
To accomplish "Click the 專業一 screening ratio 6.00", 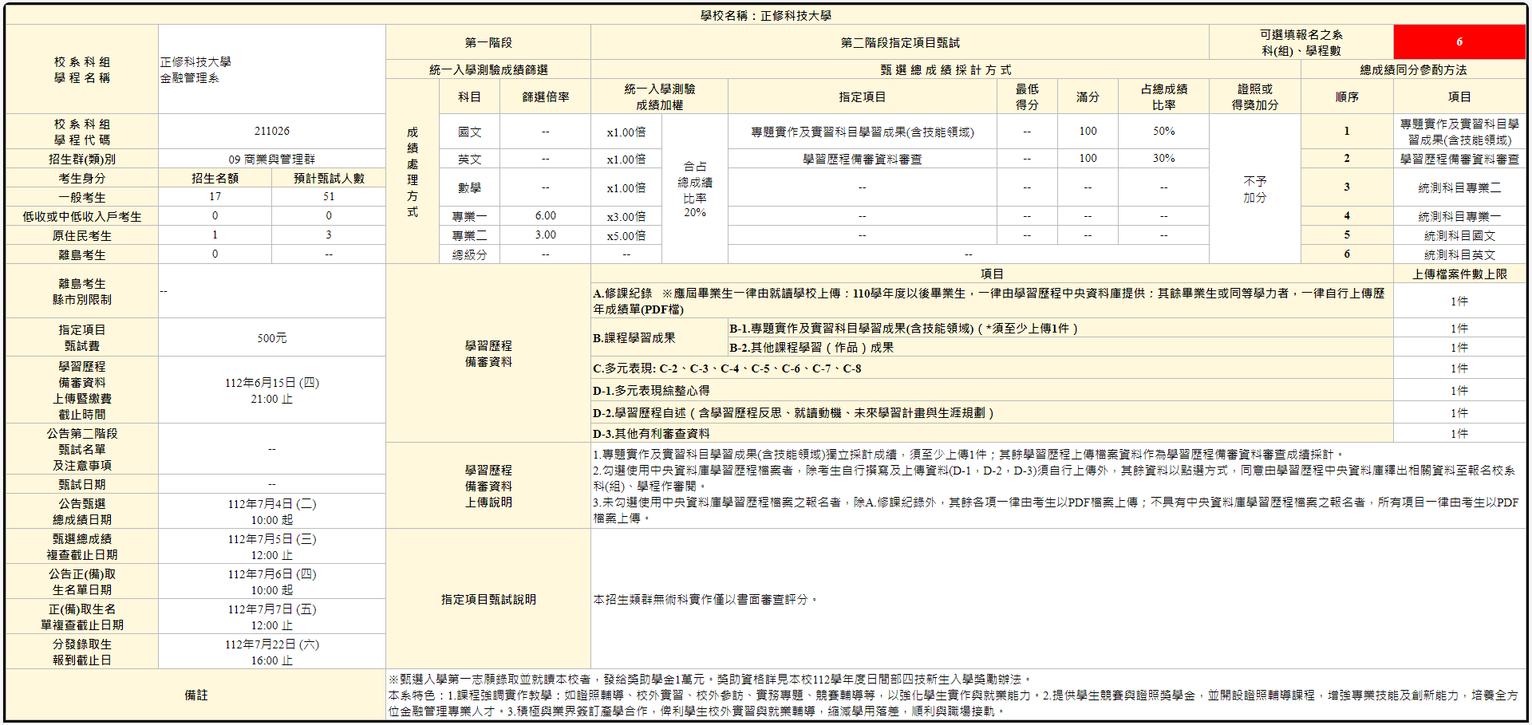I will click(545, 216).
